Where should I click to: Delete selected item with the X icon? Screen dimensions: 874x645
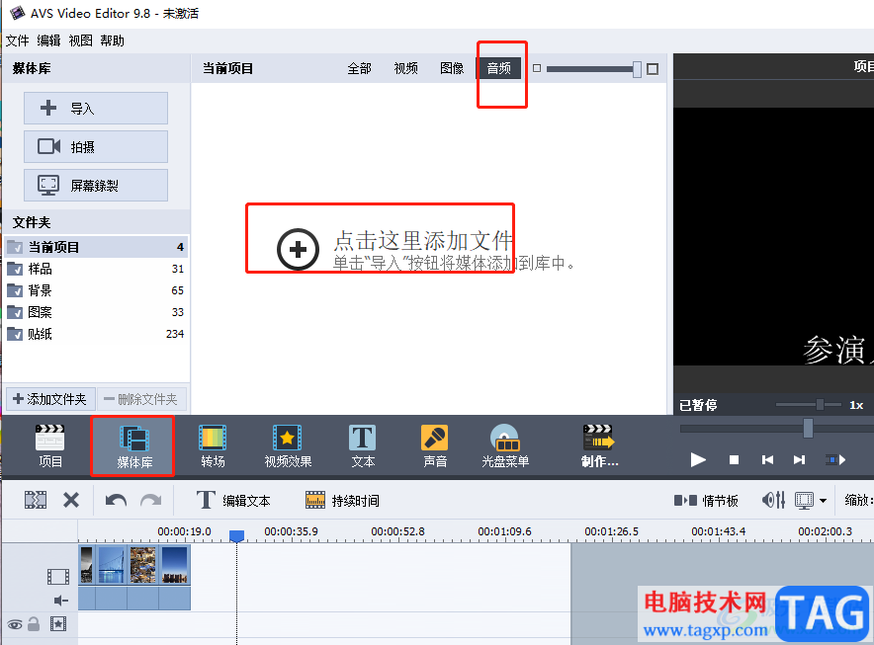point(71,500)
